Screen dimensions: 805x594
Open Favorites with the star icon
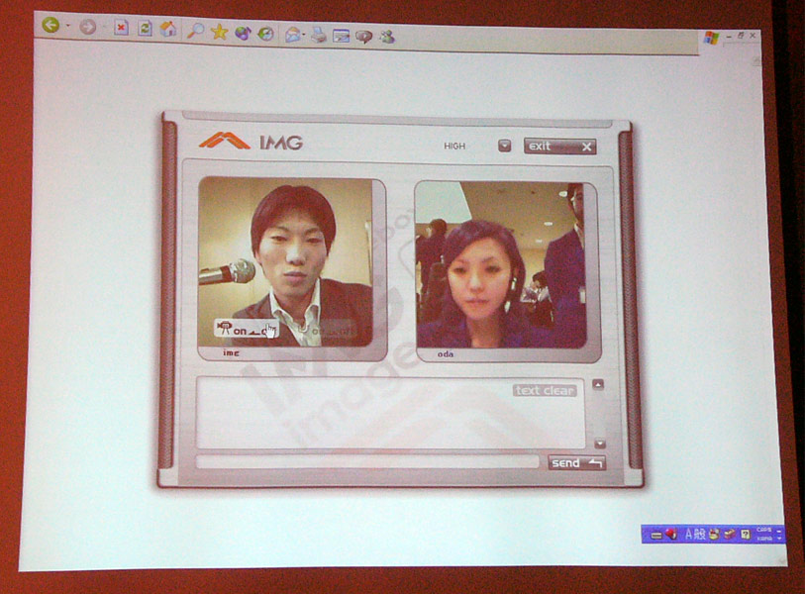219,32
